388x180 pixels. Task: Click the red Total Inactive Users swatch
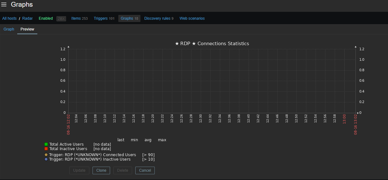point(46,149)
